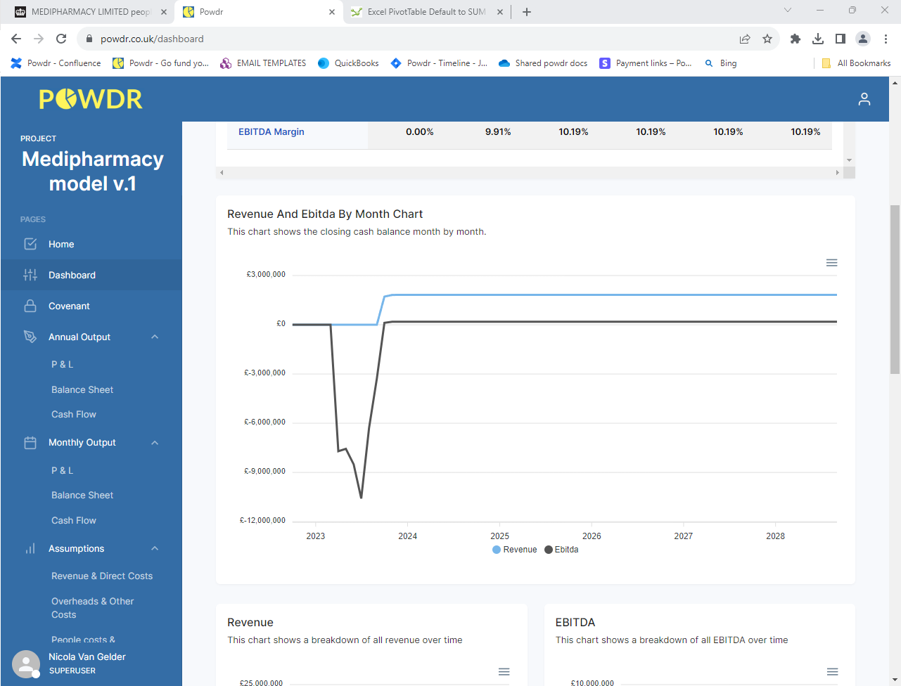Click the Annual Output tag icon
The width and height of the screenshot is (901, 686).
pyautogui.click(x=30, y=337)
